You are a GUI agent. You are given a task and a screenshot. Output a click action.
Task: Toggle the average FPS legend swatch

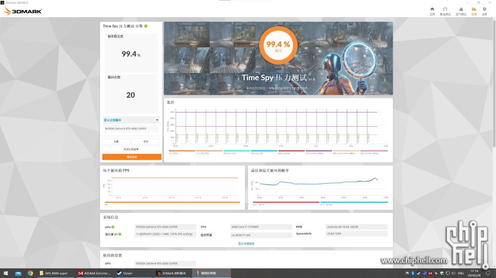(x=209, y=152)
